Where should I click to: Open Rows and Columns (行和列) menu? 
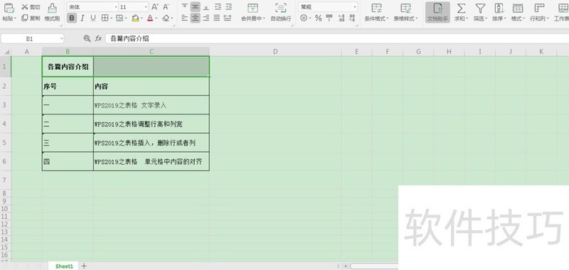tap(539, 12)
